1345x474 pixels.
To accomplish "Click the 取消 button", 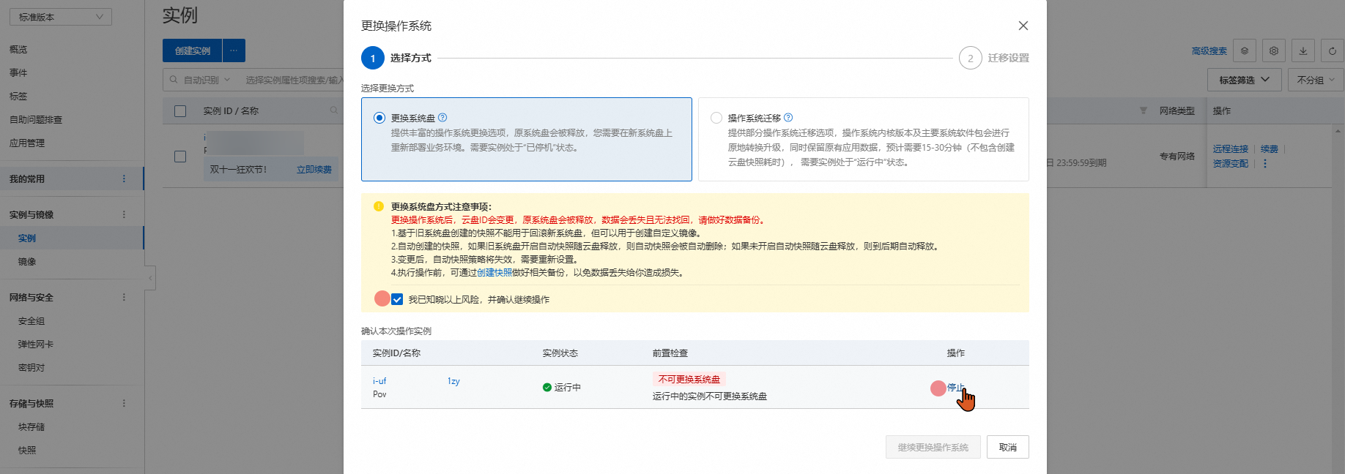I will (x=1007, y=447).
